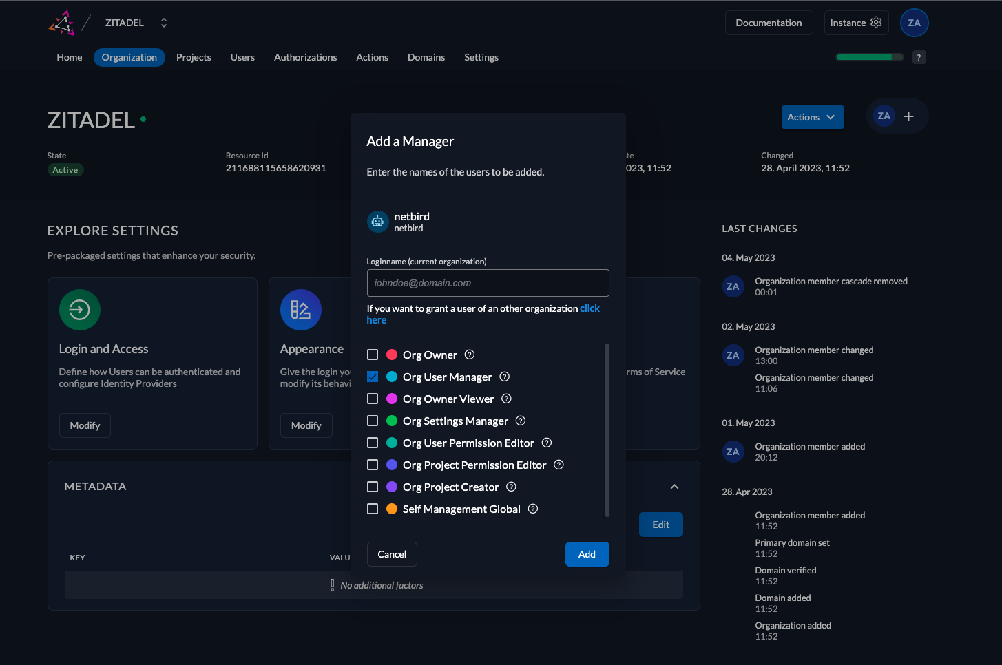This screenshot has height=665, width=1002.
Task: Show help info for Org User Manager
Action: [504, 377]
